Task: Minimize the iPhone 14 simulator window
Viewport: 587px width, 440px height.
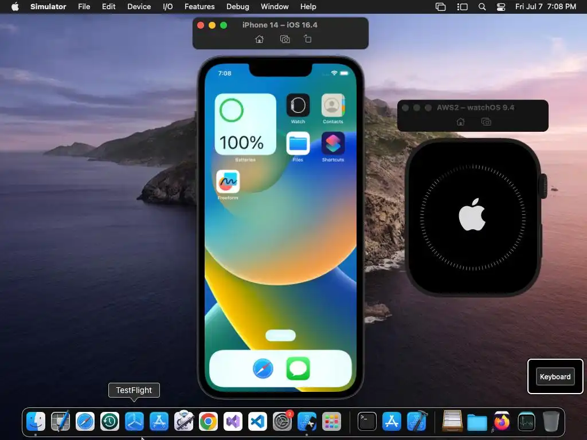Action: (212, 25)
